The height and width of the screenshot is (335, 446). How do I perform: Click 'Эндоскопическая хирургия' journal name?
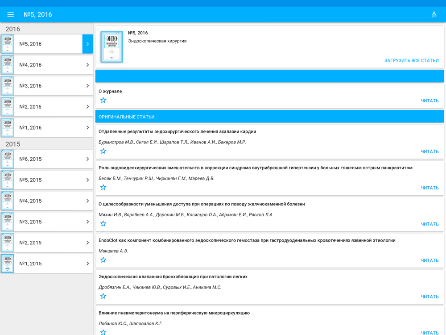[x=157, y=41]
